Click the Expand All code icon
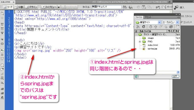The width and height of the screenshot is (194, 110). [x=2, y=33]
